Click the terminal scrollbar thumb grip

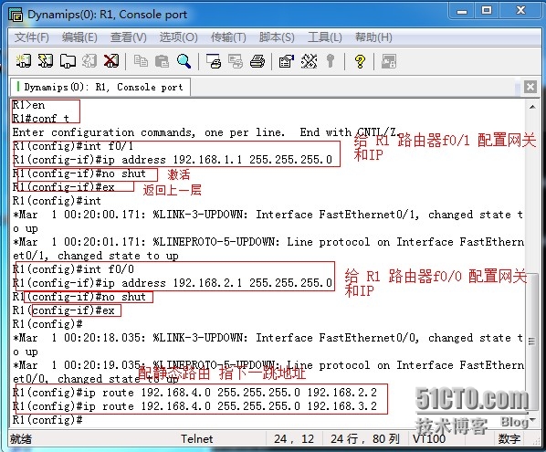531,342
